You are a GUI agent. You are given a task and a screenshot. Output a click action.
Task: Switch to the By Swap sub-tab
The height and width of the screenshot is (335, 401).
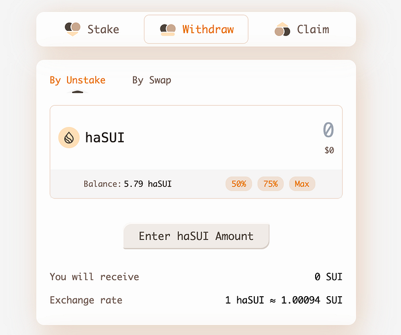151,80
